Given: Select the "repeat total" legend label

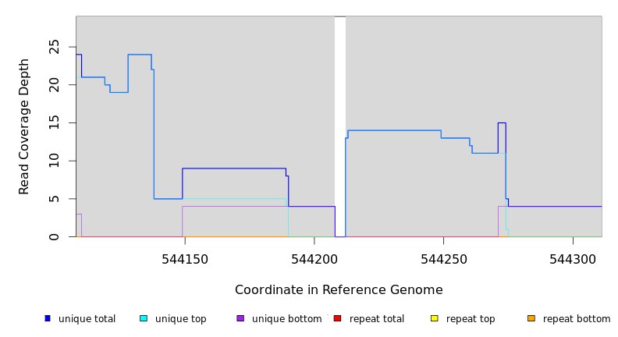Looking at the screenshot, I should click(377, 319).
